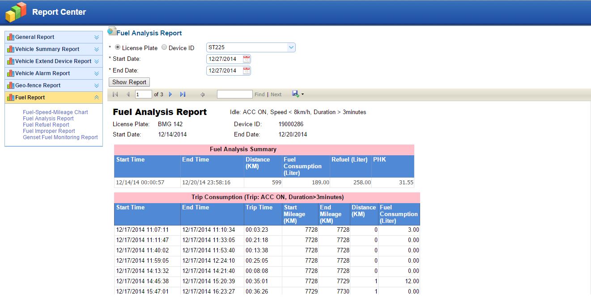Click the Vehicle Summary Report chart icon
This screenshot has width=591, height=298.
pos(11,49)
